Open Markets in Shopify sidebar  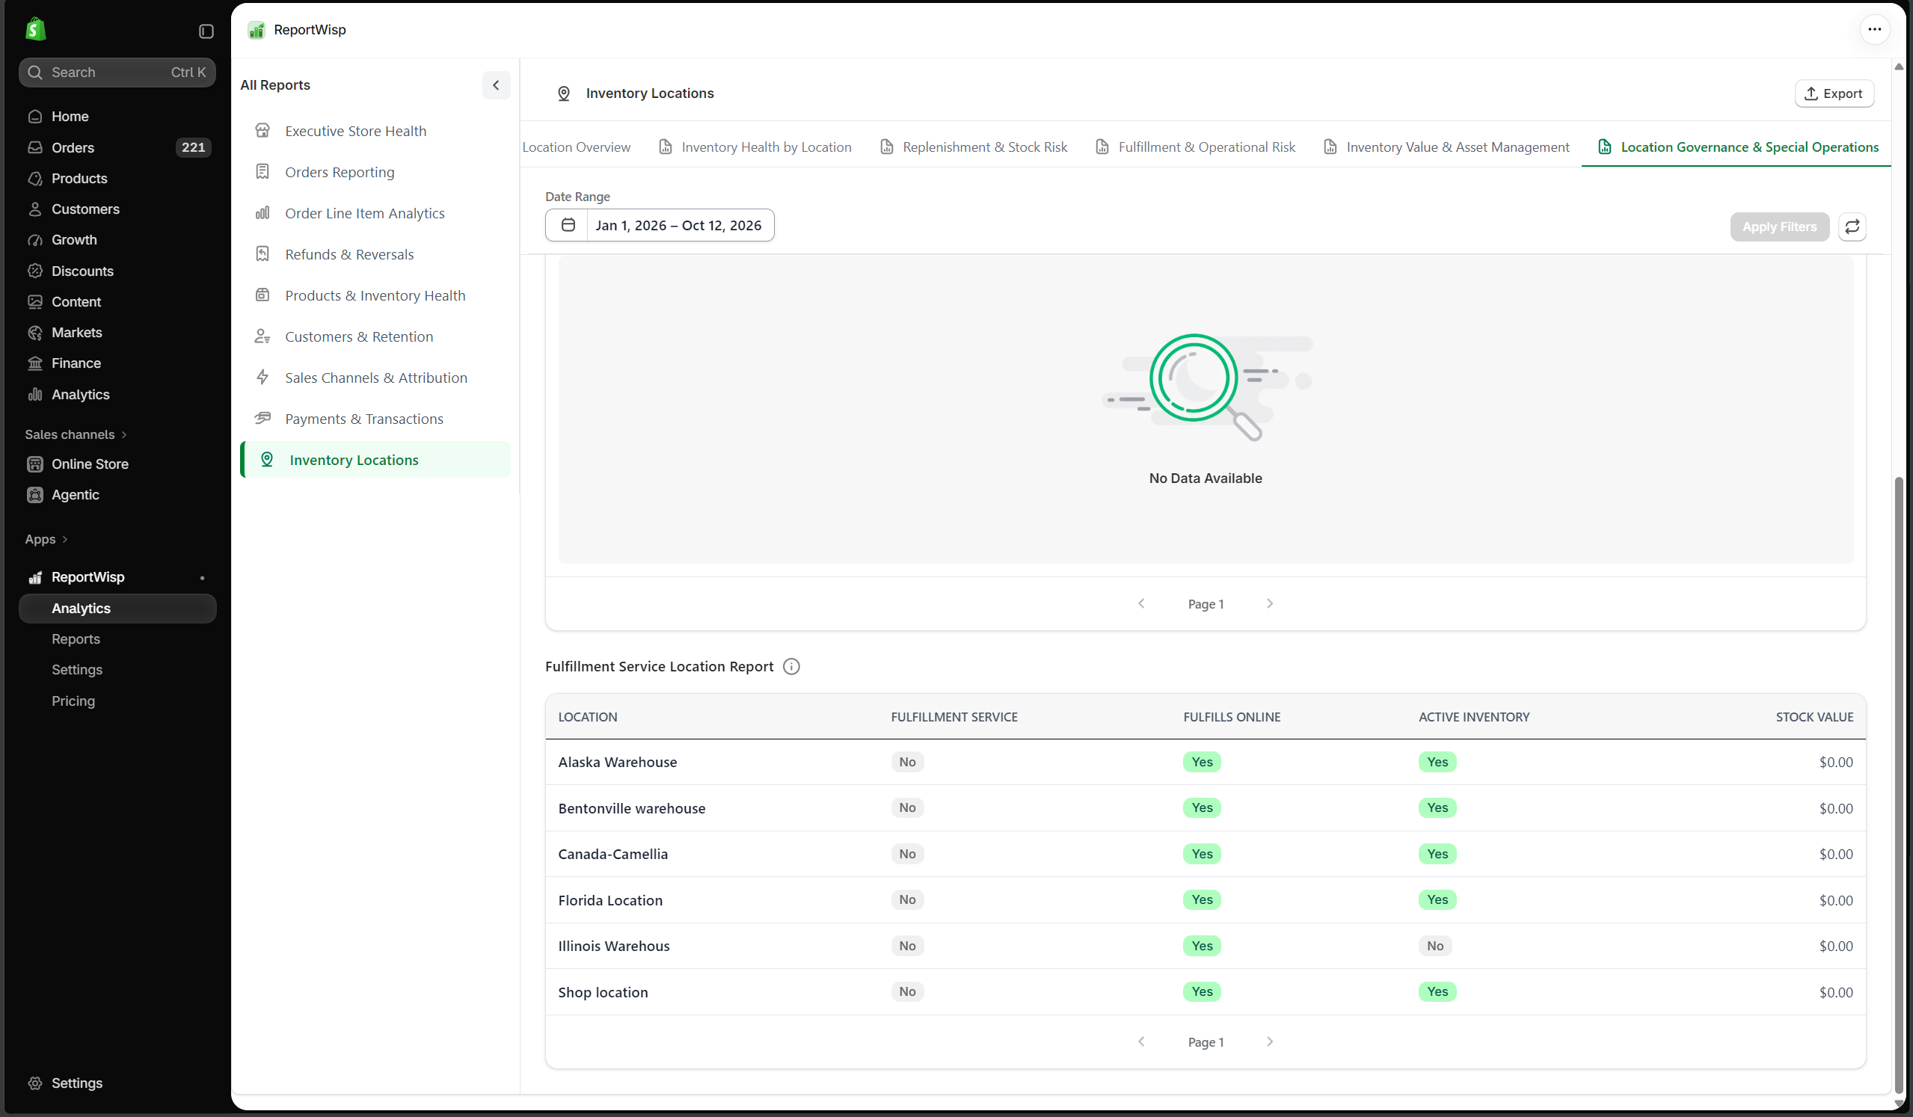tap(117, 333)
